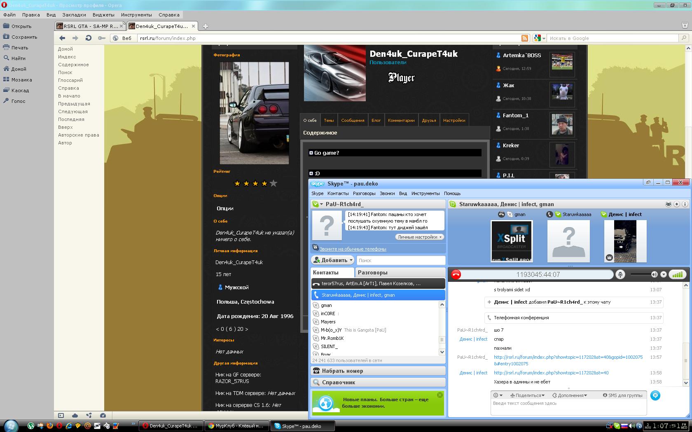
Task: Open the Дополнения extras menu
Action: [x=570, y=395]
